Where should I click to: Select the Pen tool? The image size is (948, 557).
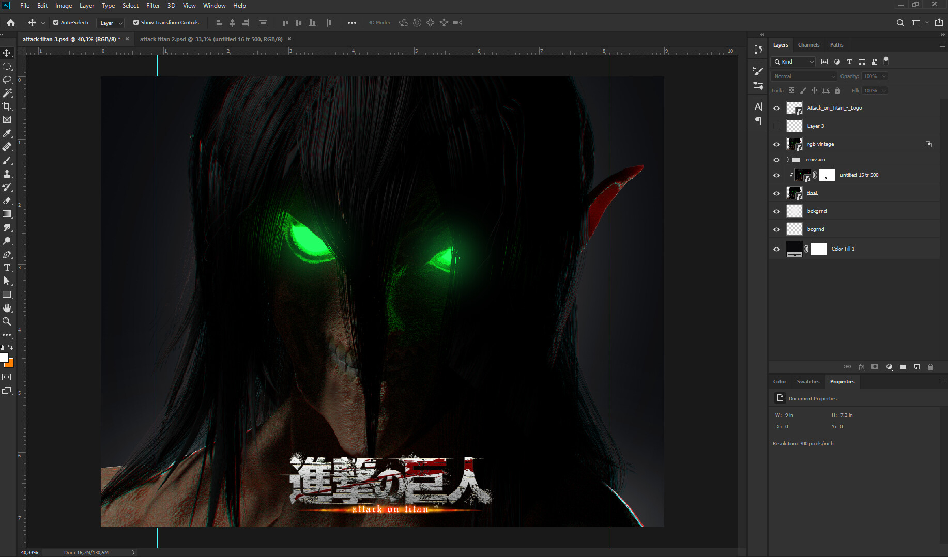point(7,255)
